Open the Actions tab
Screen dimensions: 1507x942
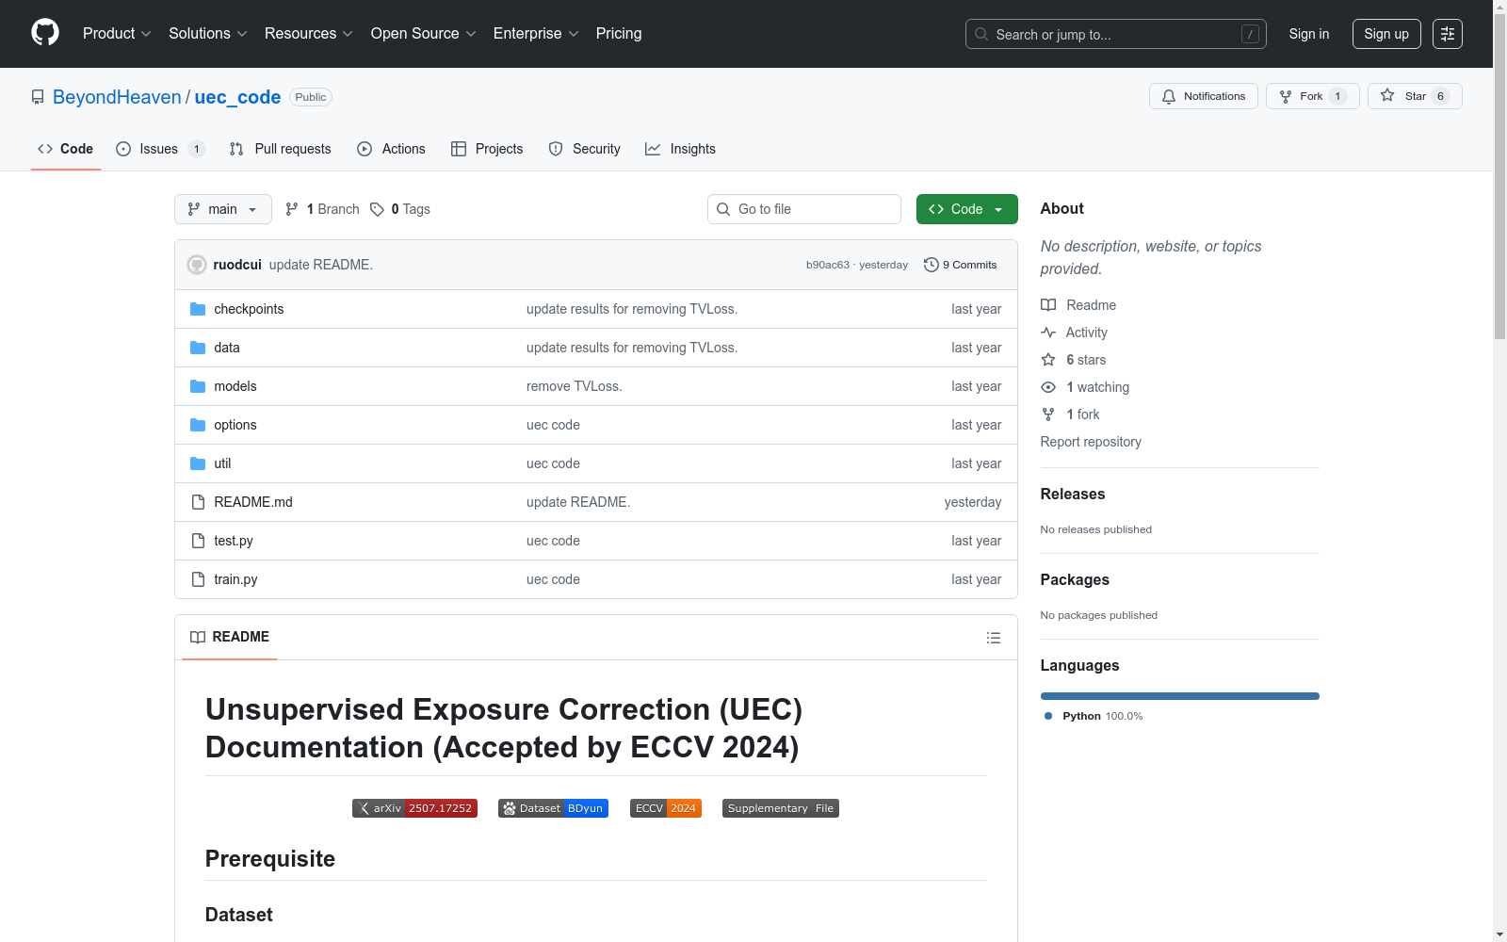click(x=392, y=149)
